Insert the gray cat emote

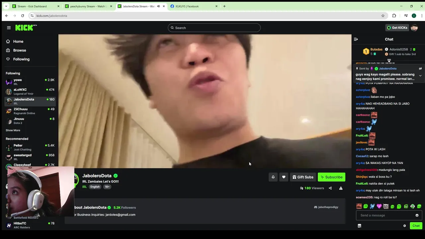pos(385,206)
